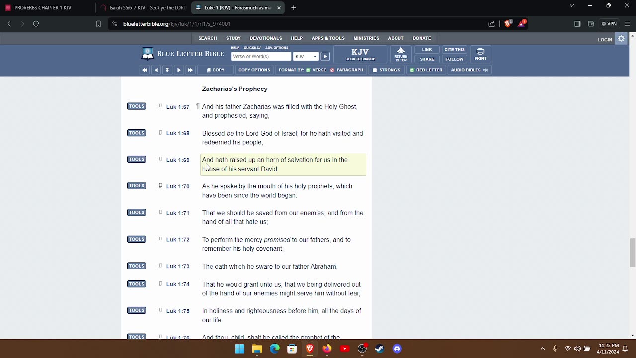This screenshot has width=636, height=358.
Task: Go to the previous chapter arrow
Action: click(x=156, y=70)
